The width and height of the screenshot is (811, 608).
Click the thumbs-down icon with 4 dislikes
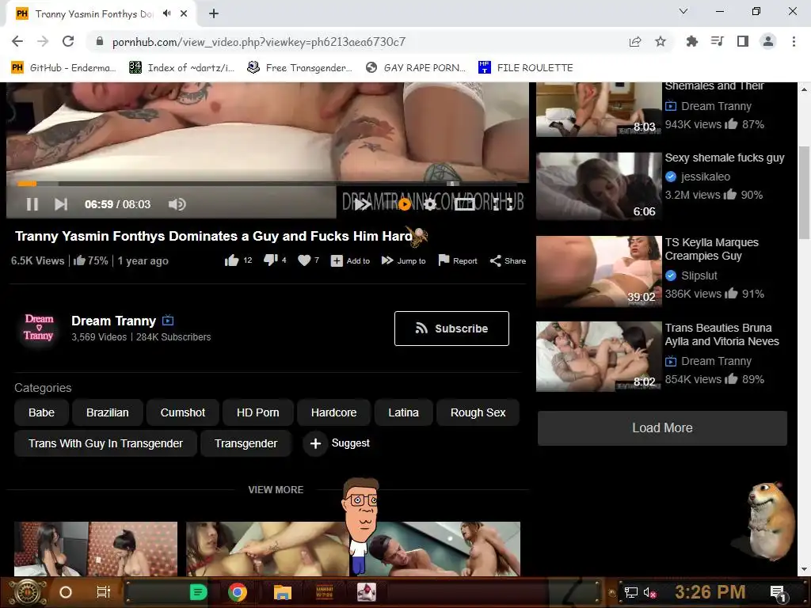pyautogui.click(x=271, y=260)
